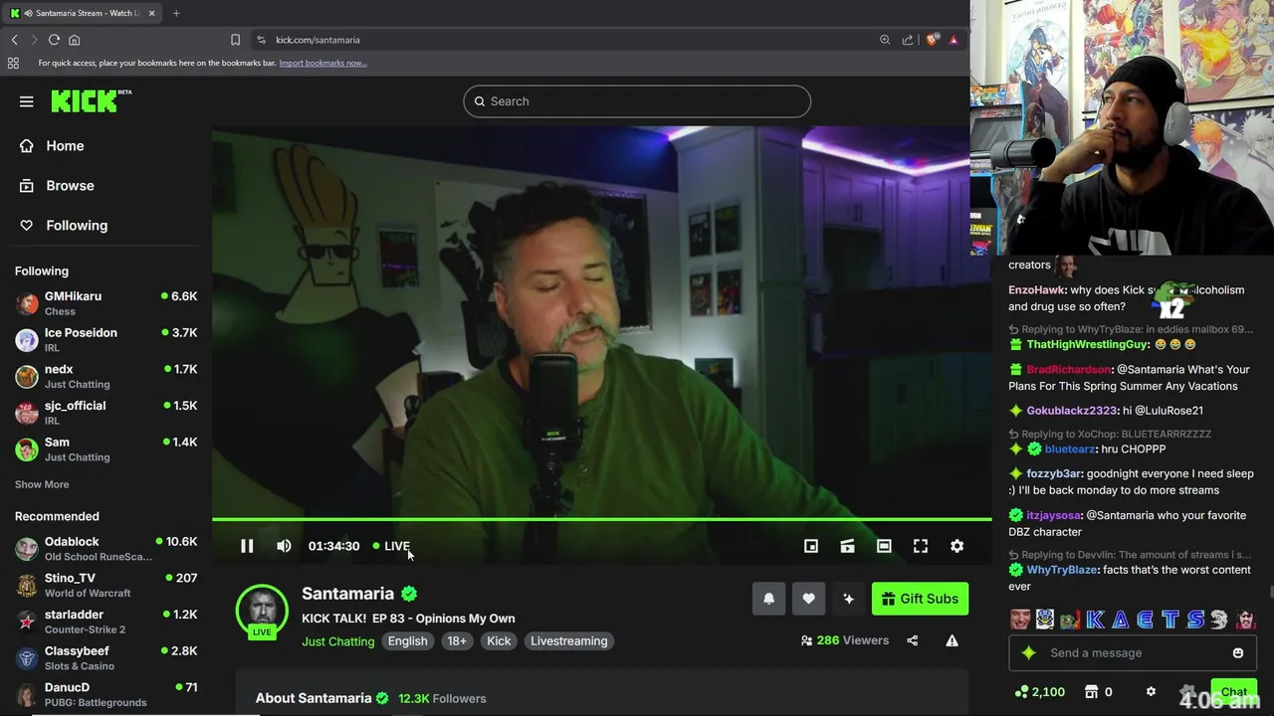Viewport: 1274px width, 716px height.
Task: Click the blue S quick emote
Action: point(1194,620)
